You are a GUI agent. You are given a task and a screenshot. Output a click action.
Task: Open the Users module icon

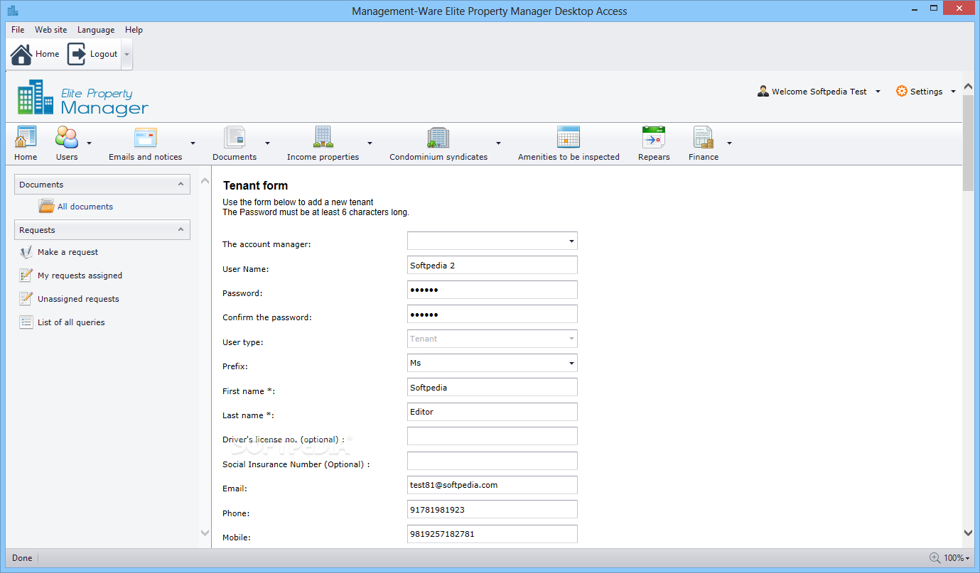pyautogui.click(x=67, y=137)
